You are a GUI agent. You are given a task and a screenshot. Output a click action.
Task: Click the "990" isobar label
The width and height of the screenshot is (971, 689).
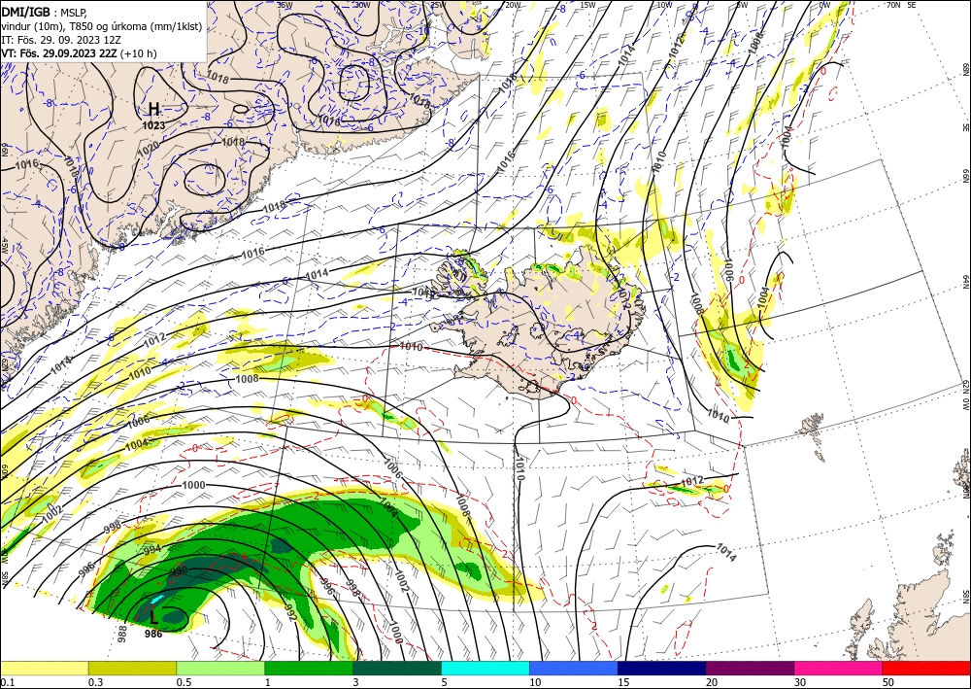click(179, 570)
